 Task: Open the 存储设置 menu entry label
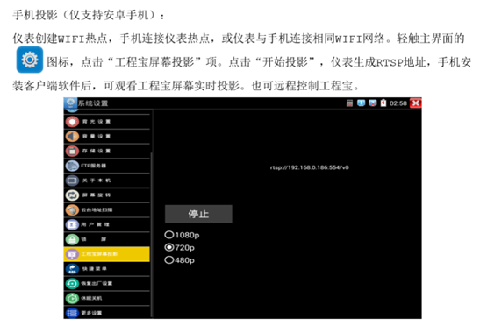(97, 151)
